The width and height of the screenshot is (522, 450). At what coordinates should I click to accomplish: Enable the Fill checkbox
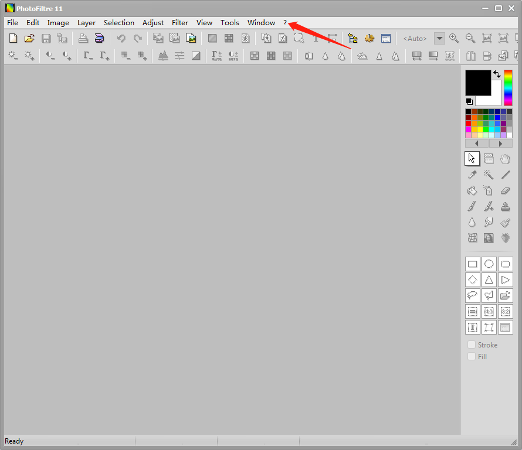click(472, 356)
